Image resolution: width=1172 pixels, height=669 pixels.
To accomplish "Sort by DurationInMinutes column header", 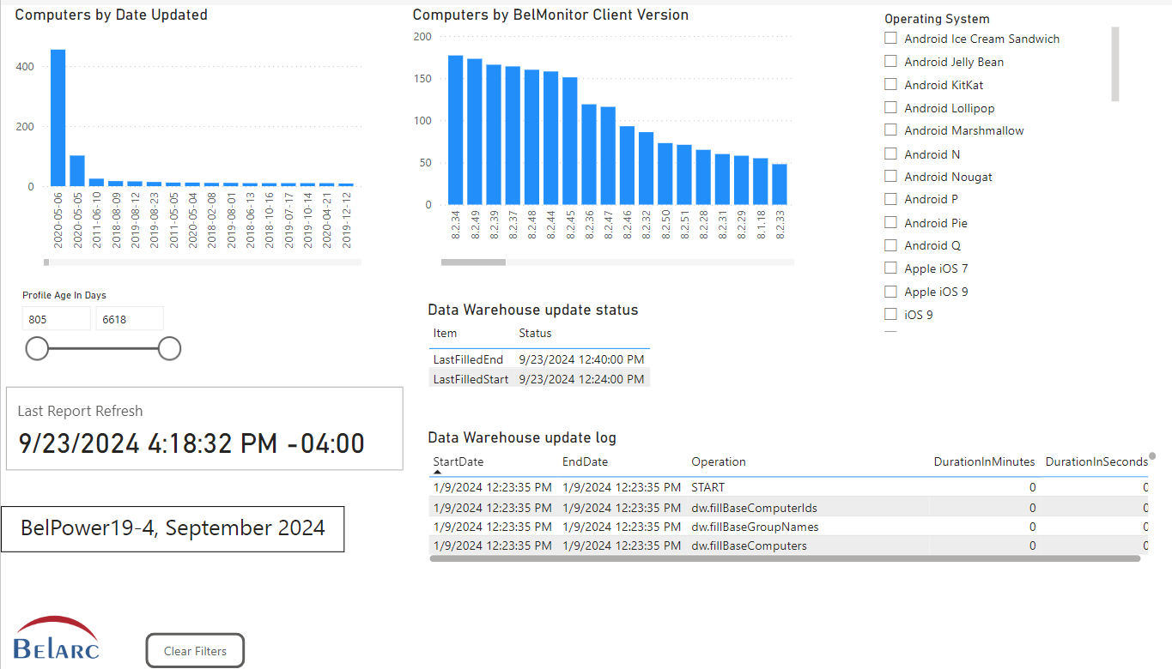I will point(984,461).
